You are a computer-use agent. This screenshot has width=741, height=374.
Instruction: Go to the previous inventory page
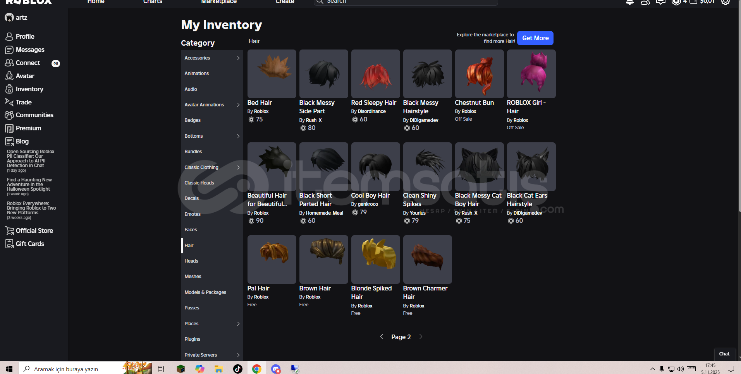382,336
